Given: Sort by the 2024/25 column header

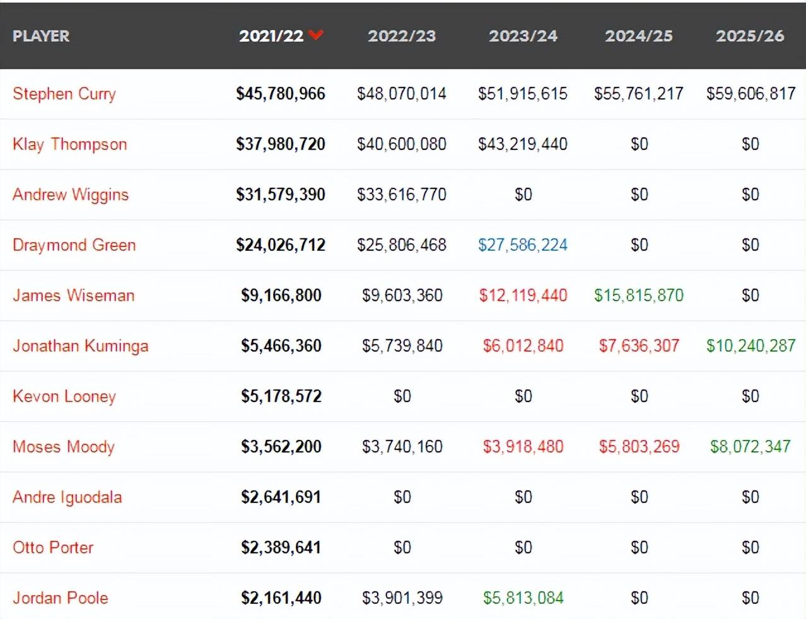Looking at the screenshot, I should point(639,36).
